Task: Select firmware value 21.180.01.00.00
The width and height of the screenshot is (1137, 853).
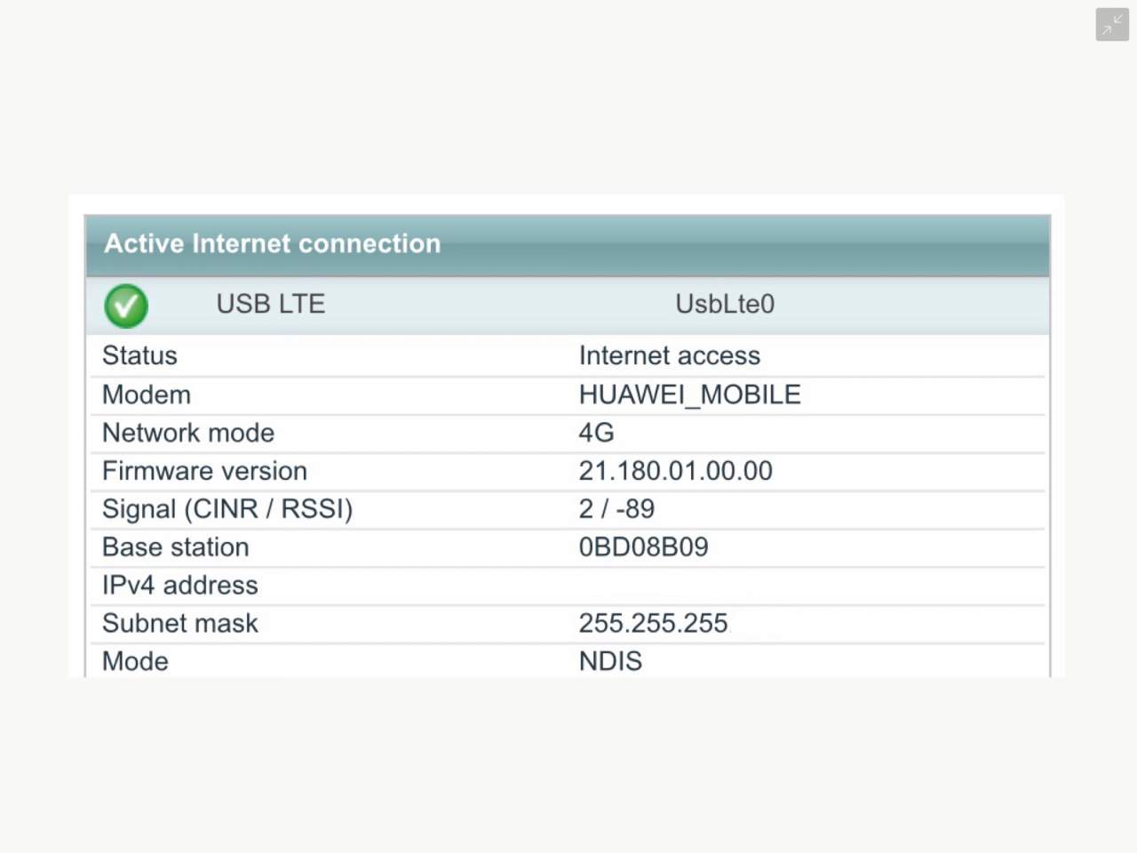Action: pyautogui.click(x=675, y=471)
